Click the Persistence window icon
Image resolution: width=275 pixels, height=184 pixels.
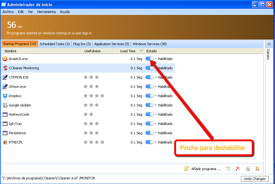coord(5,133)
